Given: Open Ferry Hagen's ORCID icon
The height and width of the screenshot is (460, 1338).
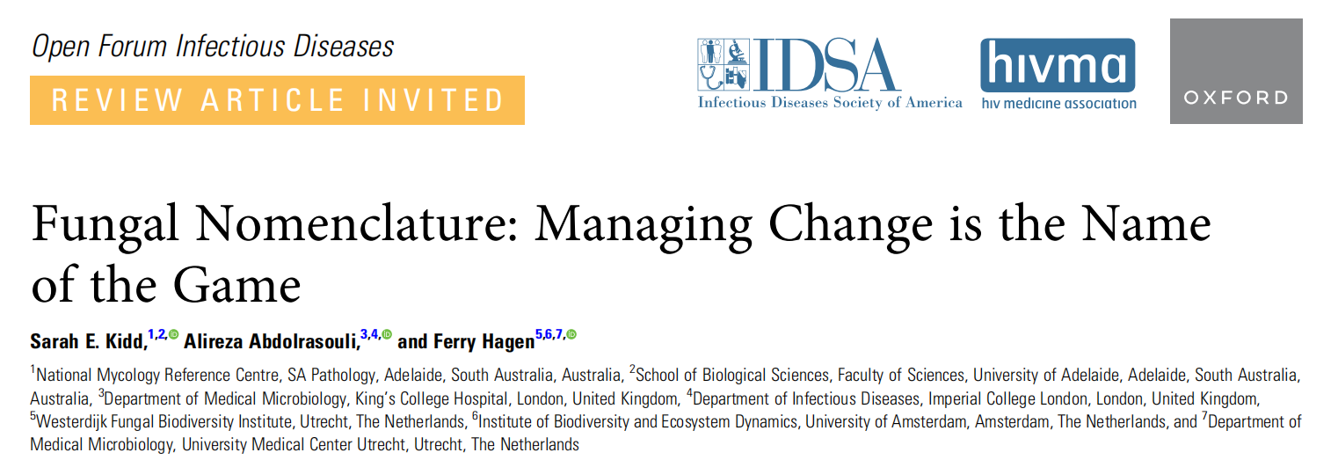Looking at the screenshot, I should [x=571, y=334].
